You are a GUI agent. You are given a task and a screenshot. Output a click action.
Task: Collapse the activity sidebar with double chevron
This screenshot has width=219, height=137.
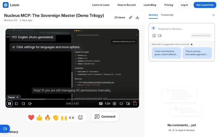pos(214,15)
